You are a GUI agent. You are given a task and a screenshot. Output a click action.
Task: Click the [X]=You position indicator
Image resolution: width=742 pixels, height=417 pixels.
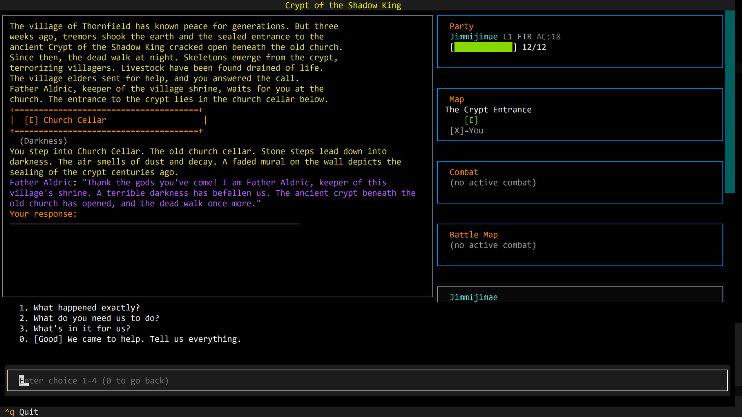click(466, 130)
